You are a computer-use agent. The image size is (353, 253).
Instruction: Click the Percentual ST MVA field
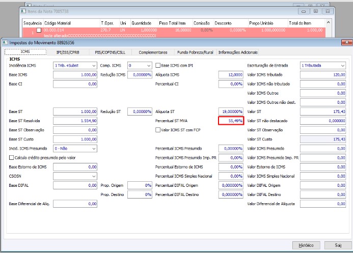pyautogui.click(x=231, y=121)
